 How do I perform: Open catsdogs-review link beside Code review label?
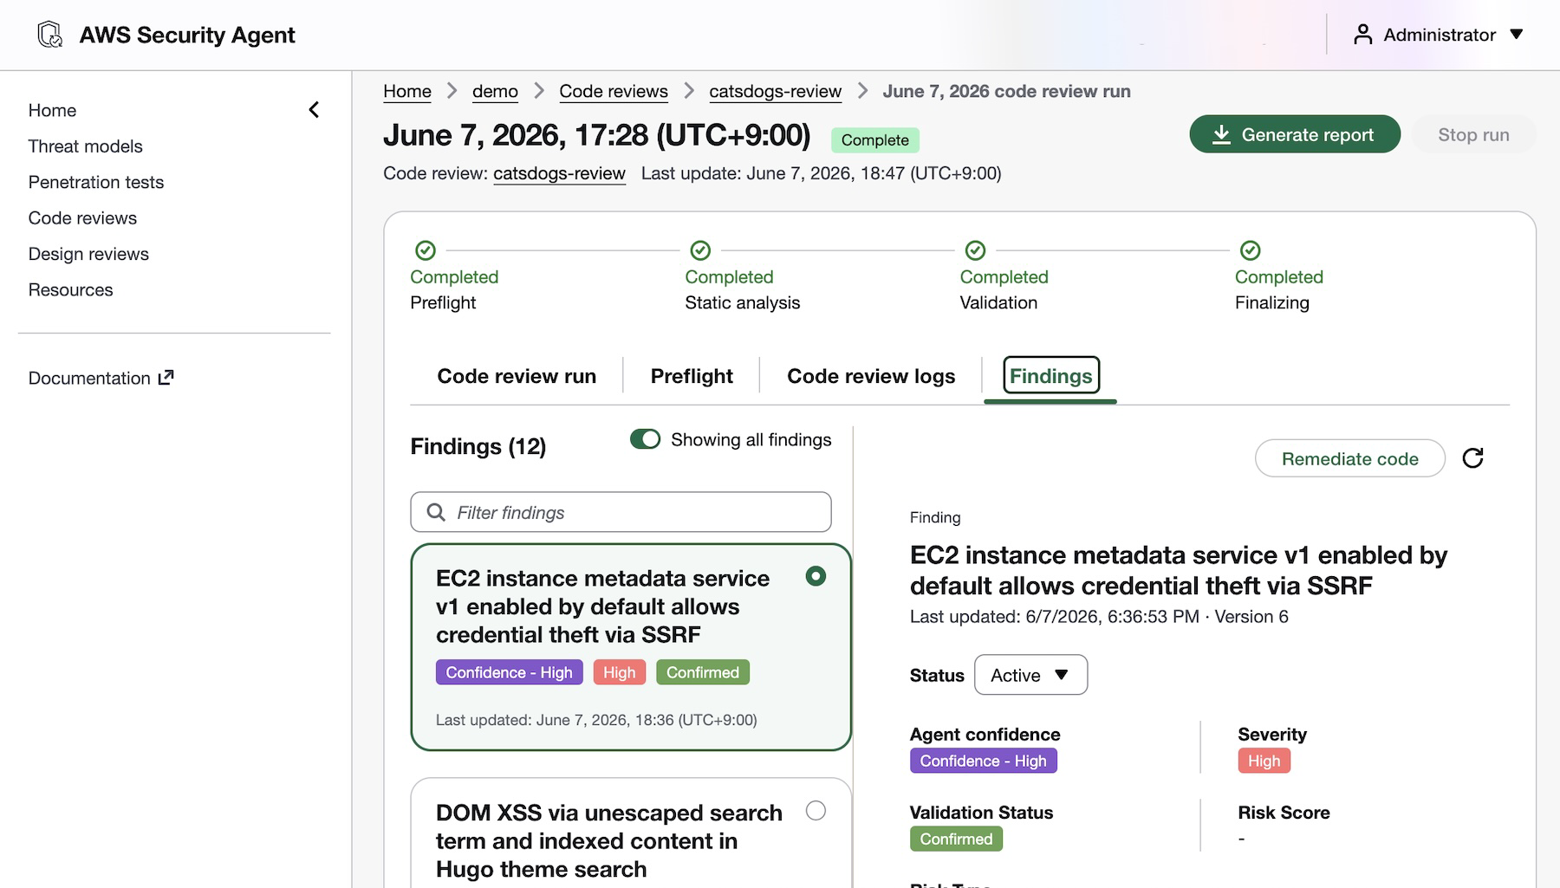tap(559, 173)
